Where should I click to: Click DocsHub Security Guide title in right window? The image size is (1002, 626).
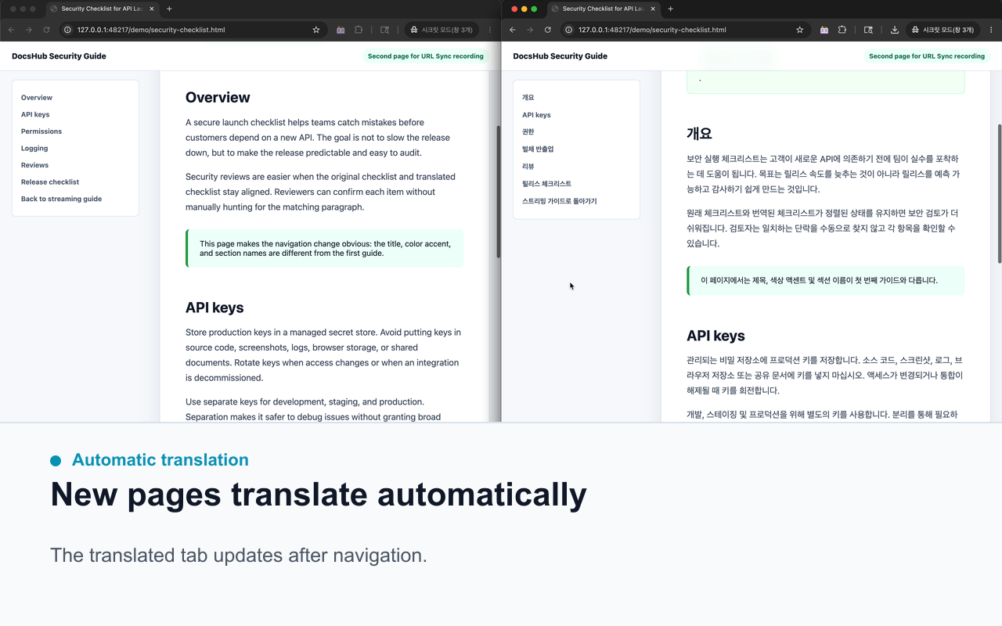(x=560, y=56)
